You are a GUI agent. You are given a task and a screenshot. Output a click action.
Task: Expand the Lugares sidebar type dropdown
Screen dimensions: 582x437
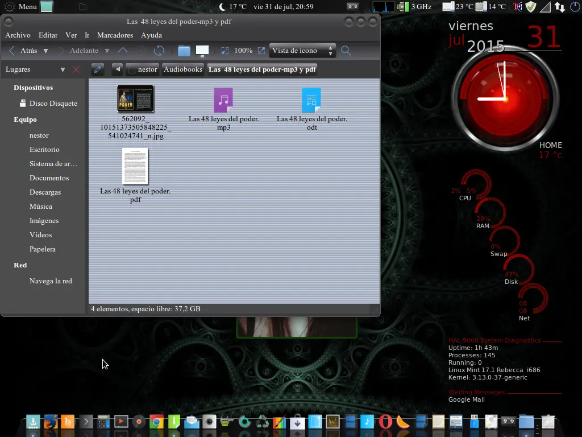[x=63, y=69]
